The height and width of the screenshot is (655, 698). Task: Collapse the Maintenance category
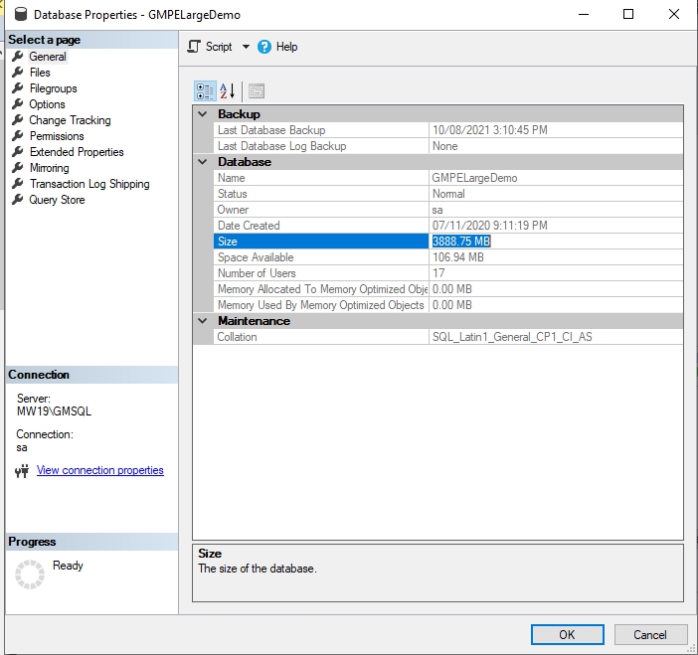203,321
